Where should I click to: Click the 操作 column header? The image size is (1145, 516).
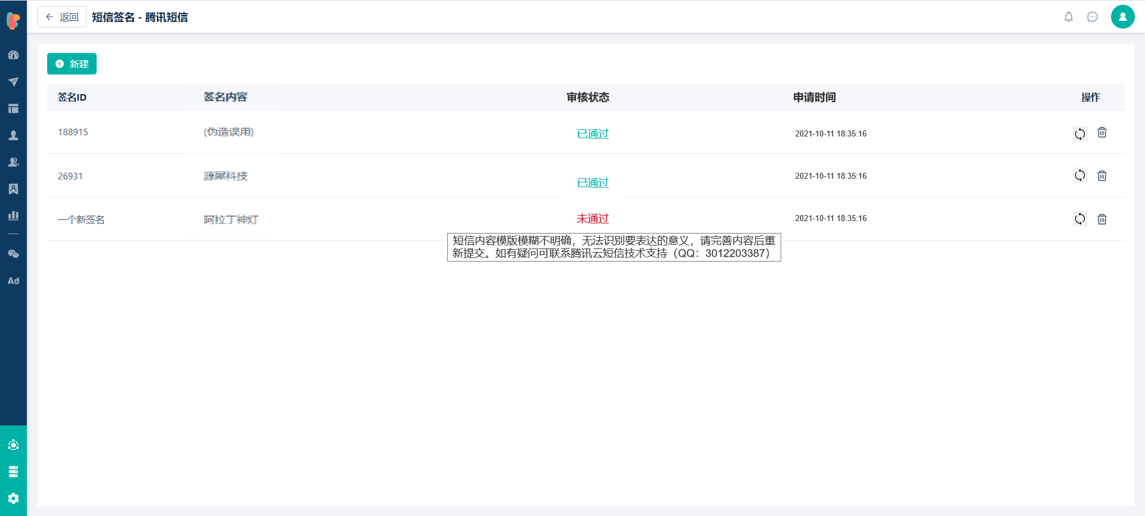coord(1091,97)
